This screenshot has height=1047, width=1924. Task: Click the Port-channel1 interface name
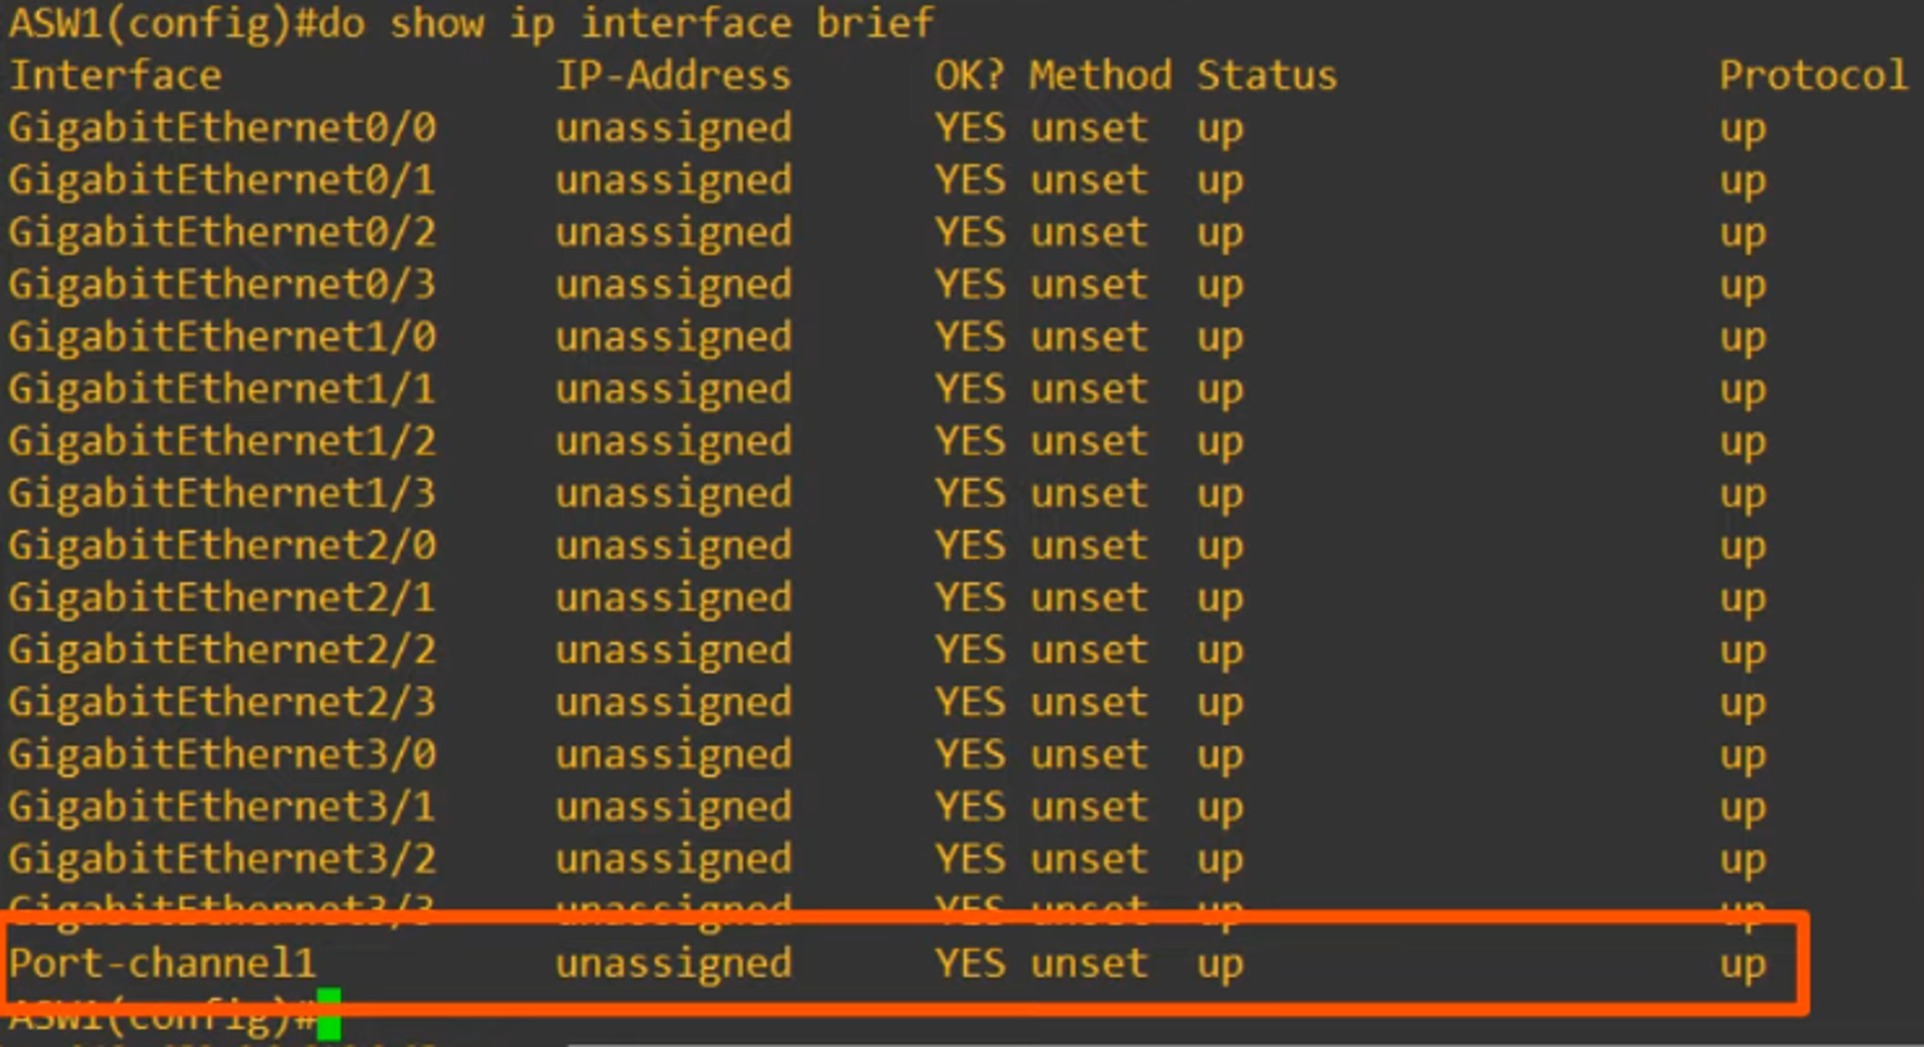(x=162, y=963)
